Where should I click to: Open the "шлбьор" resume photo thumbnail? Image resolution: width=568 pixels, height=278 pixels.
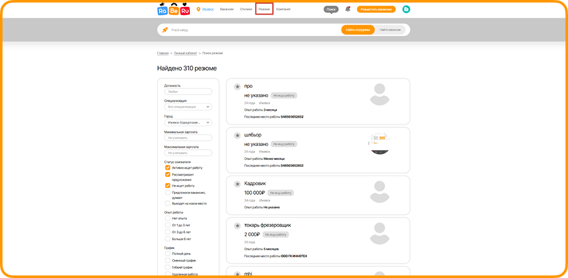379,142
